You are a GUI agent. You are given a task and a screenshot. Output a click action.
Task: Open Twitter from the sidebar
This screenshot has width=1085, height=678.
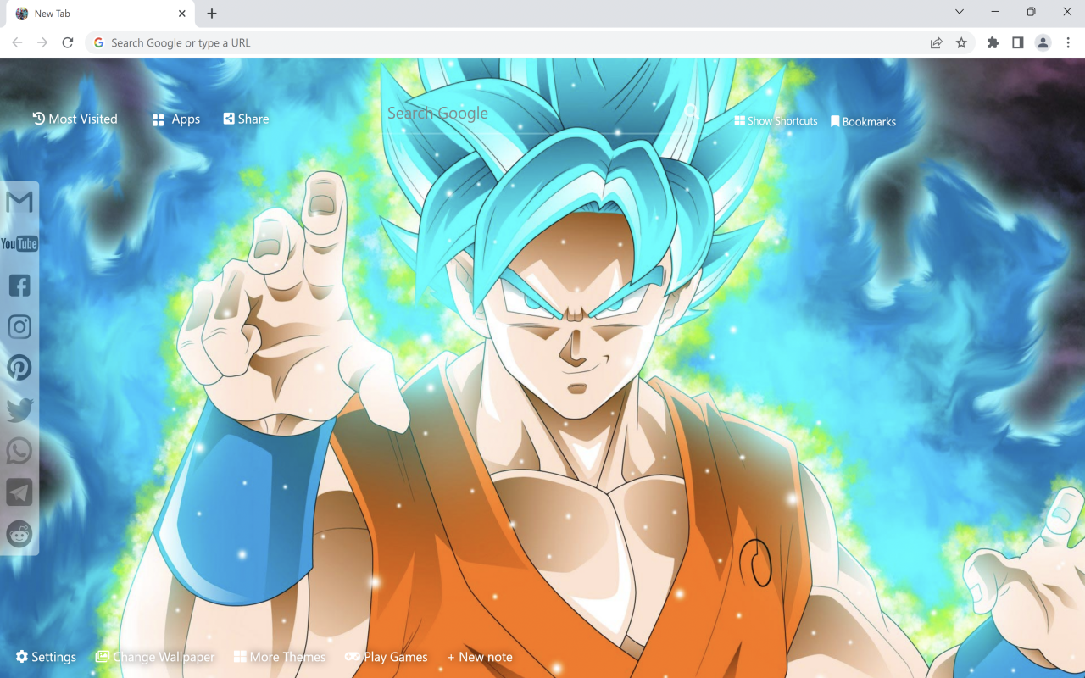tap(19, 409)
